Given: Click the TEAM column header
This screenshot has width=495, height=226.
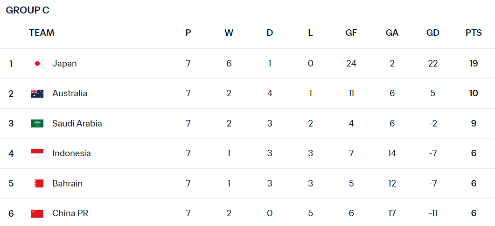Looking at the screenshot, I should pyautogui.click(x=42, y=33).
